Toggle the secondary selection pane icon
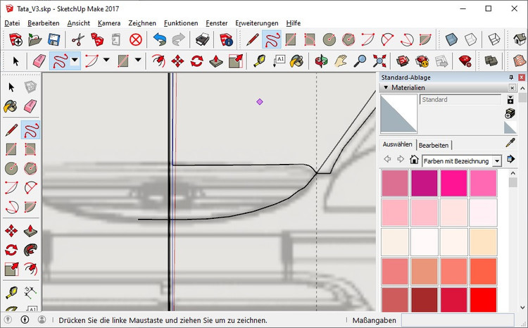Image resolution: width=528 pixels, height=328 pixels. 510,100
